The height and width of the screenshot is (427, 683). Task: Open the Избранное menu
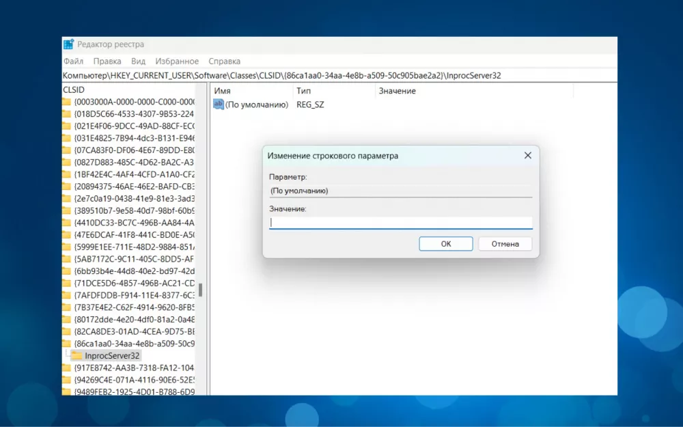click(177, 61)
